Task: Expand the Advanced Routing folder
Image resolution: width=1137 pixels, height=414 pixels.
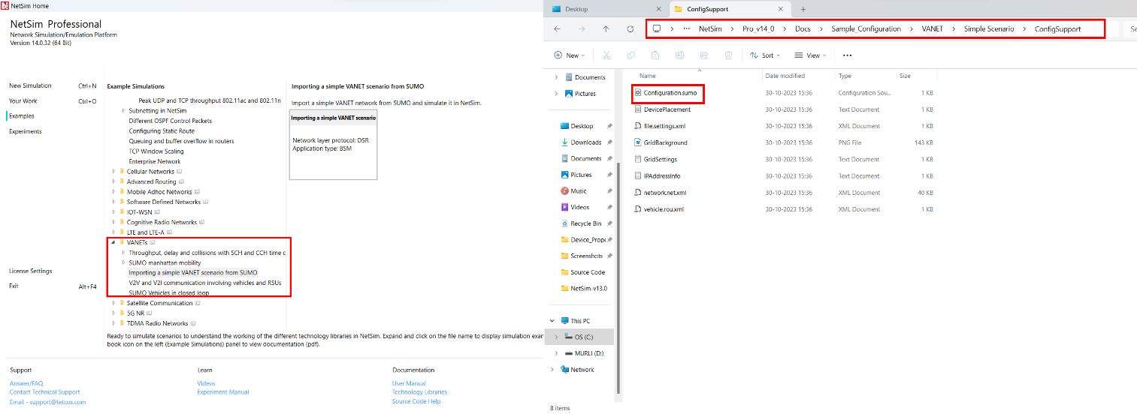Action: click(x=114, y=181)
